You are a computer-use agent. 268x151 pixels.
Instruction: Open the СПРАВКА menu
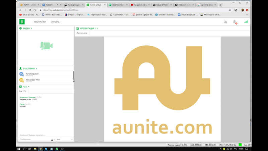point(55,22)
